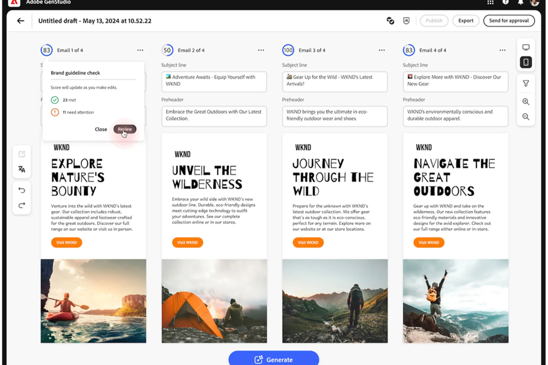Click the 11 need attention warning icon
The image size is (548, 365).
coord(55,112)
